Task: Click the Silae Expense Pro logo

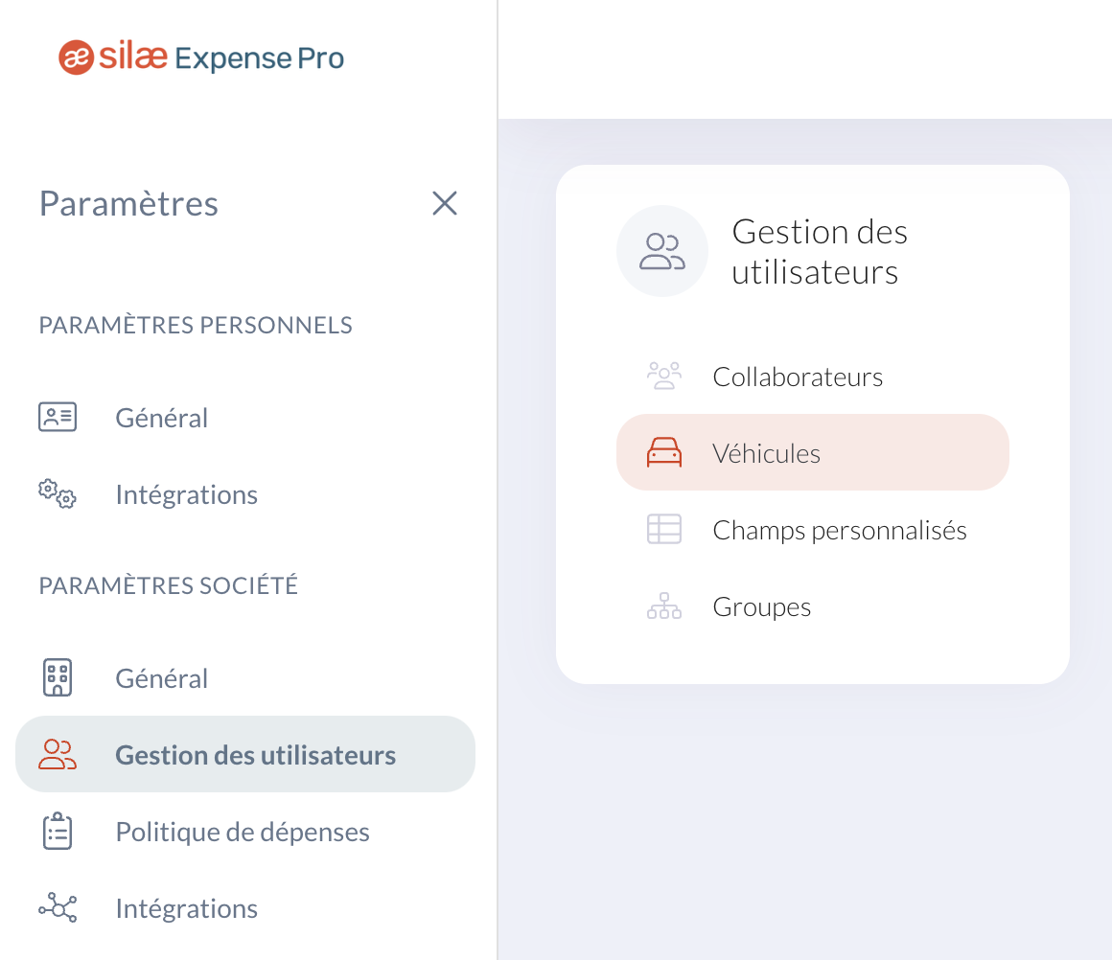Action: pyautogui.click(x=201, y=57)
